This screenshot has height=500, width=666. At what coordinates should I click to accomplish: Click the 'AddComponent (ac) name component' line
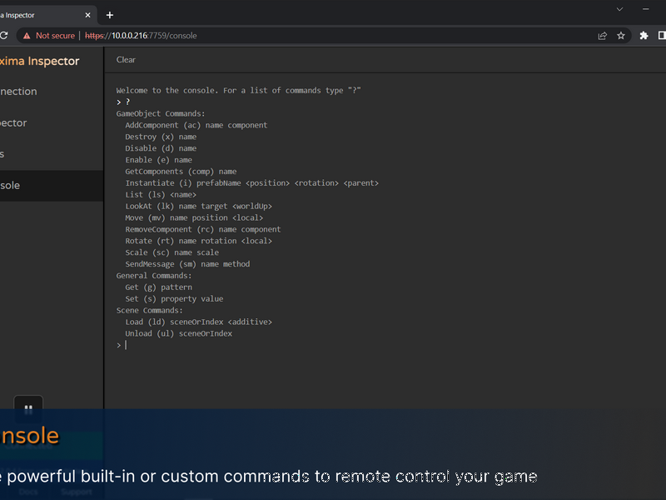(196, 126)
